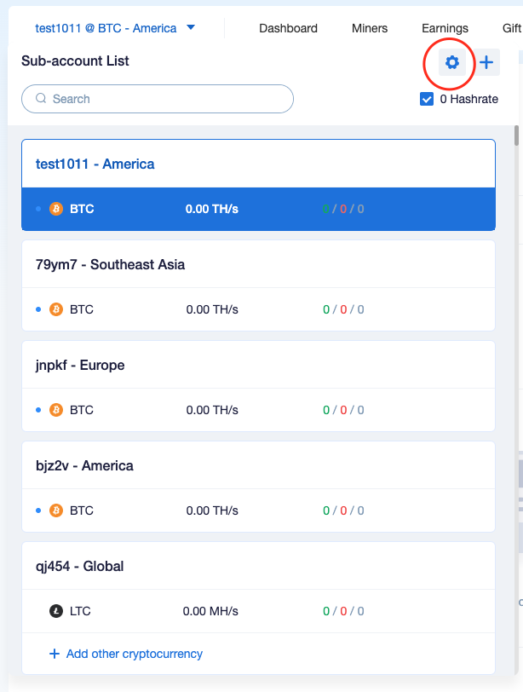Click the BTC coin icon in the bjz2v card
Image resolution: width=523 pixels, height=692 pixels.
tap(56, 510)
